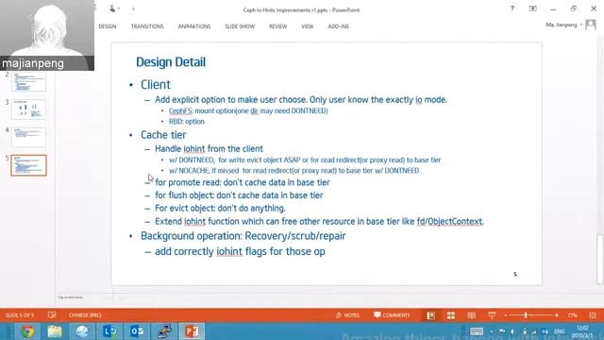Viewport: 604px width, 340px height.
Task: Click 'add correctly iohint flags' line
Action: click(x=240, y=252)
